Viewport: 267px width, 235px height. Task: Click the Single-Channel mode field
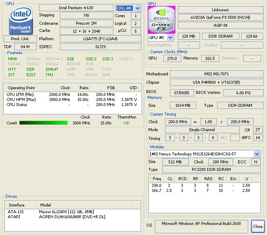coord(202,130)
